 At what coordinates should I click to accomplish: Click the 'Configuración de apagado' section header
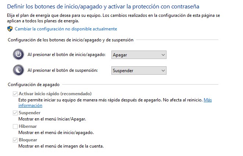pyautogui.click(x=33, y=85)
